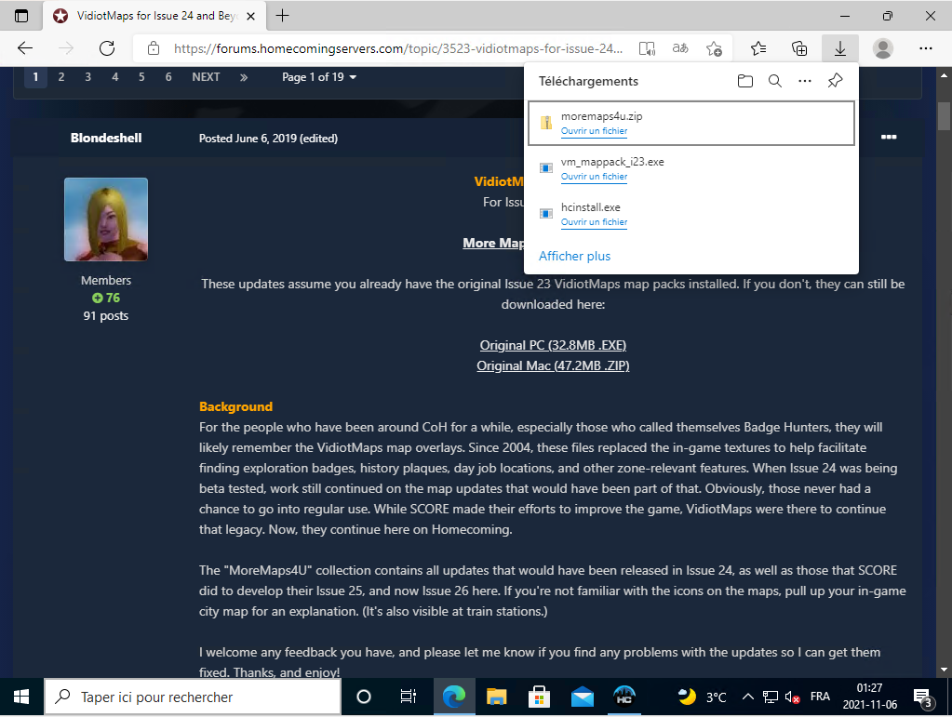Expand the Page 1 of 19 dropdown
The width and height of the screenshot is (952, 717).
click(x=319, y=77)
